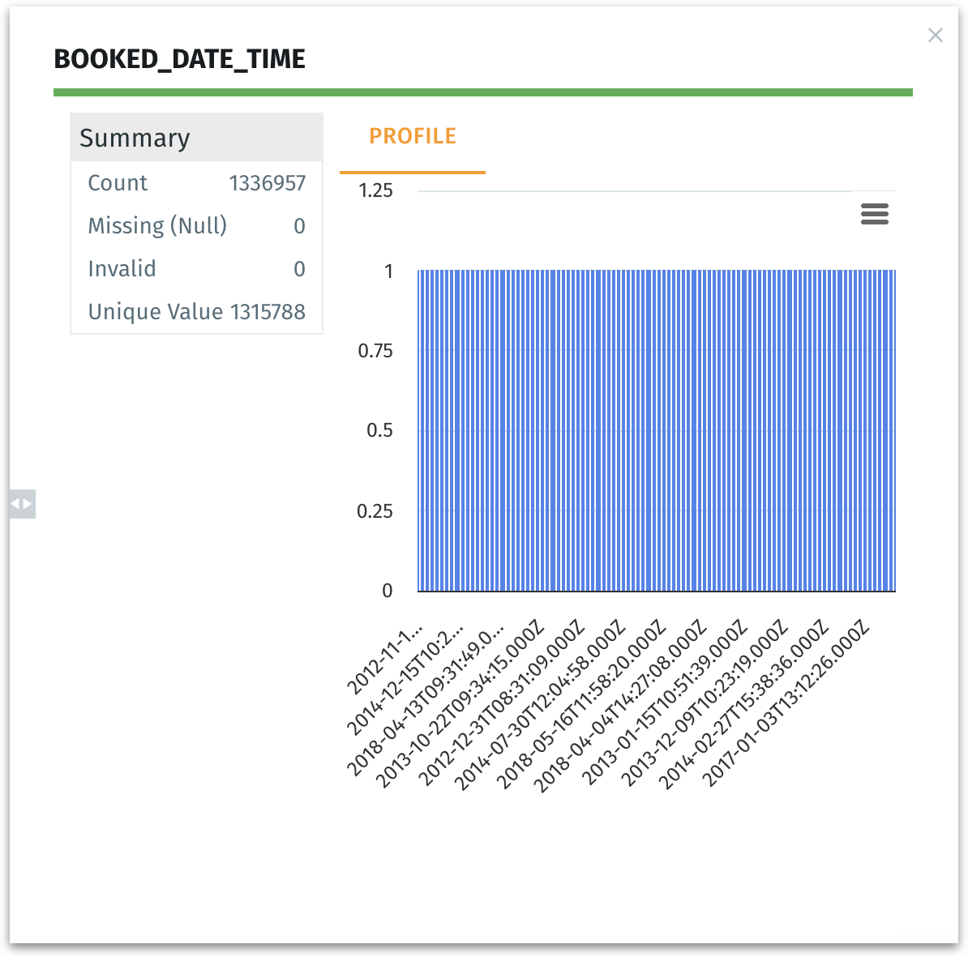Click the 2013-01-15T10:51:39.000Z axis label
Viewport: 968px width, 957px height.
tap(664, 703)
